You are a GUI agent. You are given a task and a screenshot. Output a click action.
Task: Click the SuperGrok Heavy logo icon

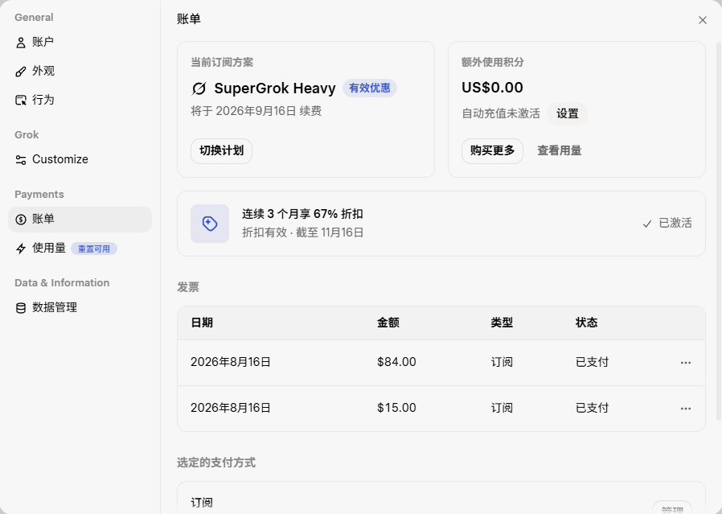(x=199, y=88)
